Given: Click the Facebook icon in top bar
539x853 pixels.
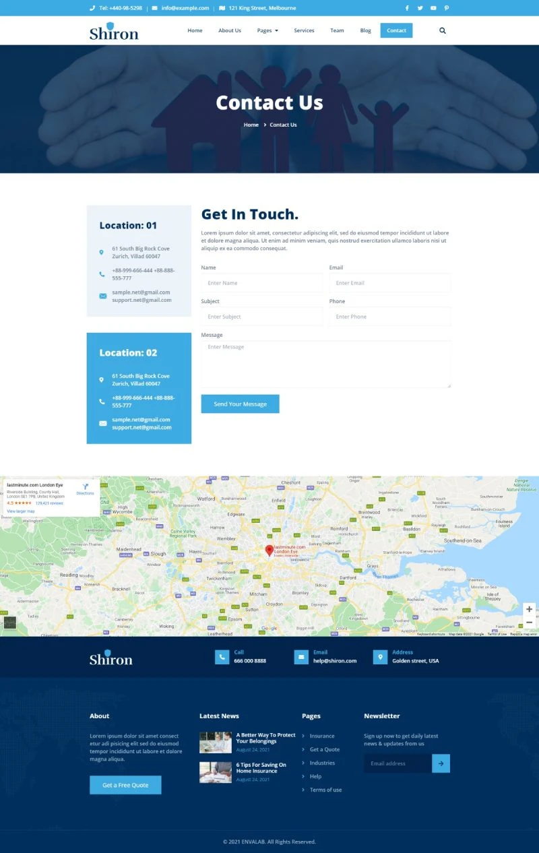Looking at the screenshot, I should point(406,8).
